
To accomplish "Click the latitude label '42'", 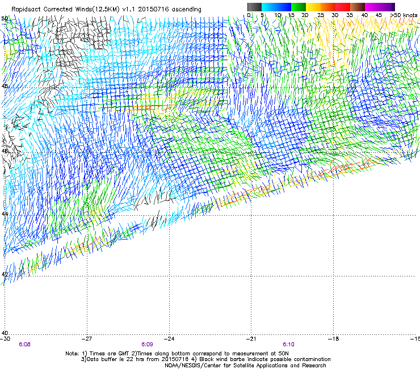I will click(5, 274).
